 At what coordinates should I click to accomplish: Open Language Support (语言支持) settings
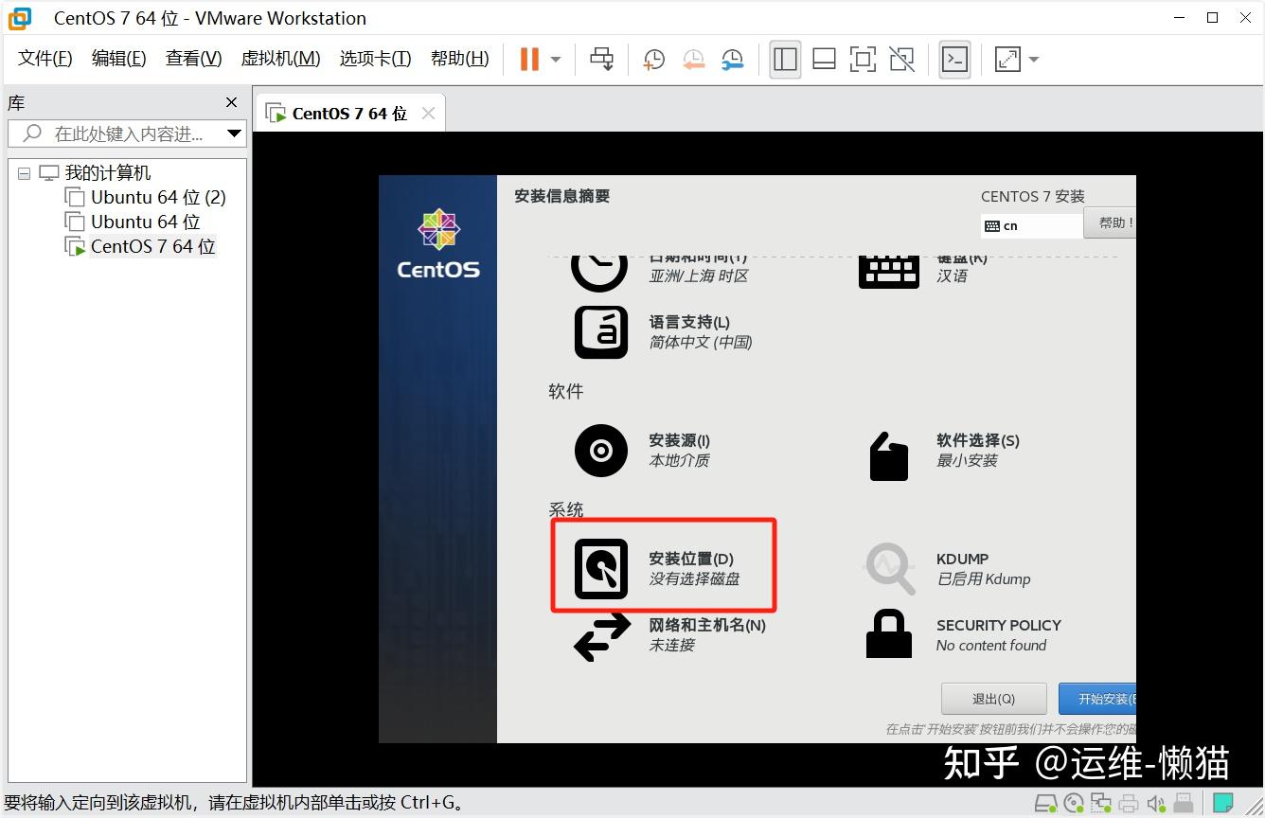(601, 332)
